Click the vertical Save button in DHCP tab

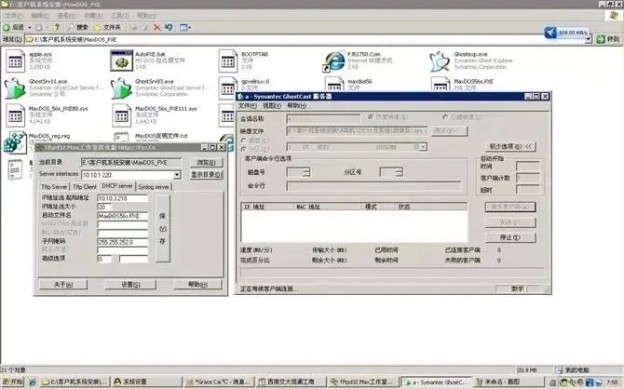click(x=162, y=229)
